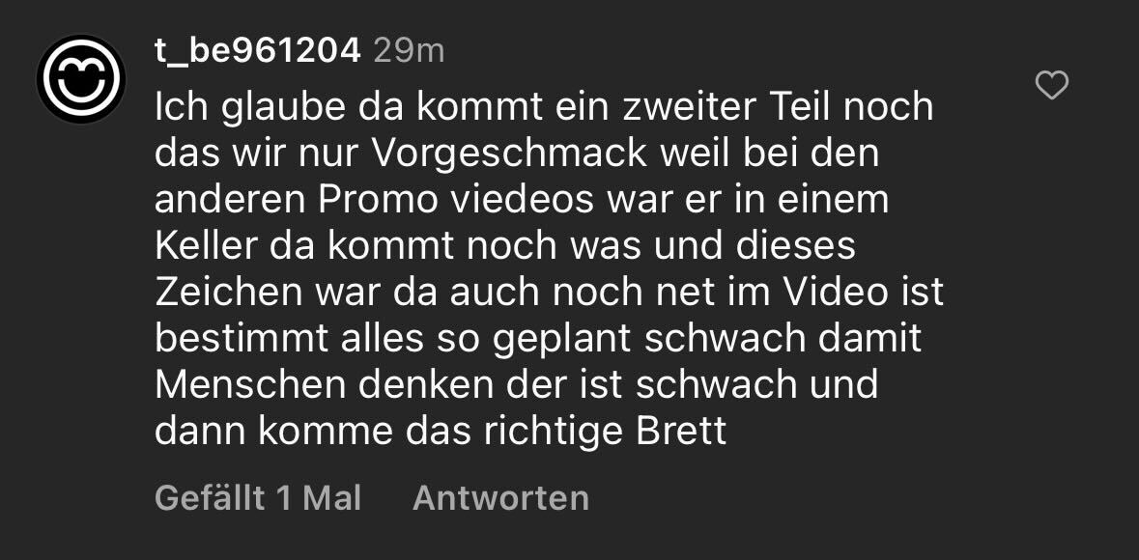Click the 29m timestamp of the comment
The width and height of the screenshot is (1139, 560).
click(409, 51)
